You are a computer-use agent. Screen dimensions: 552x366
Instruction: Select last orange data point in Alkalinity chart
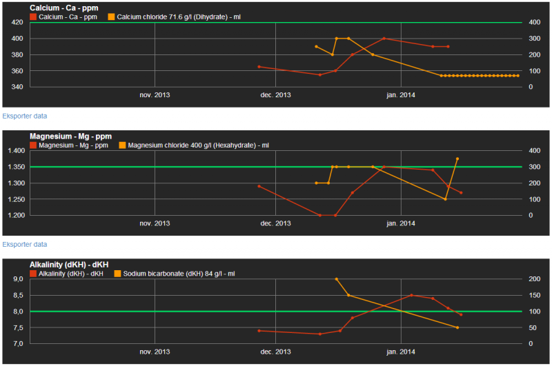(x=457, y=327)
